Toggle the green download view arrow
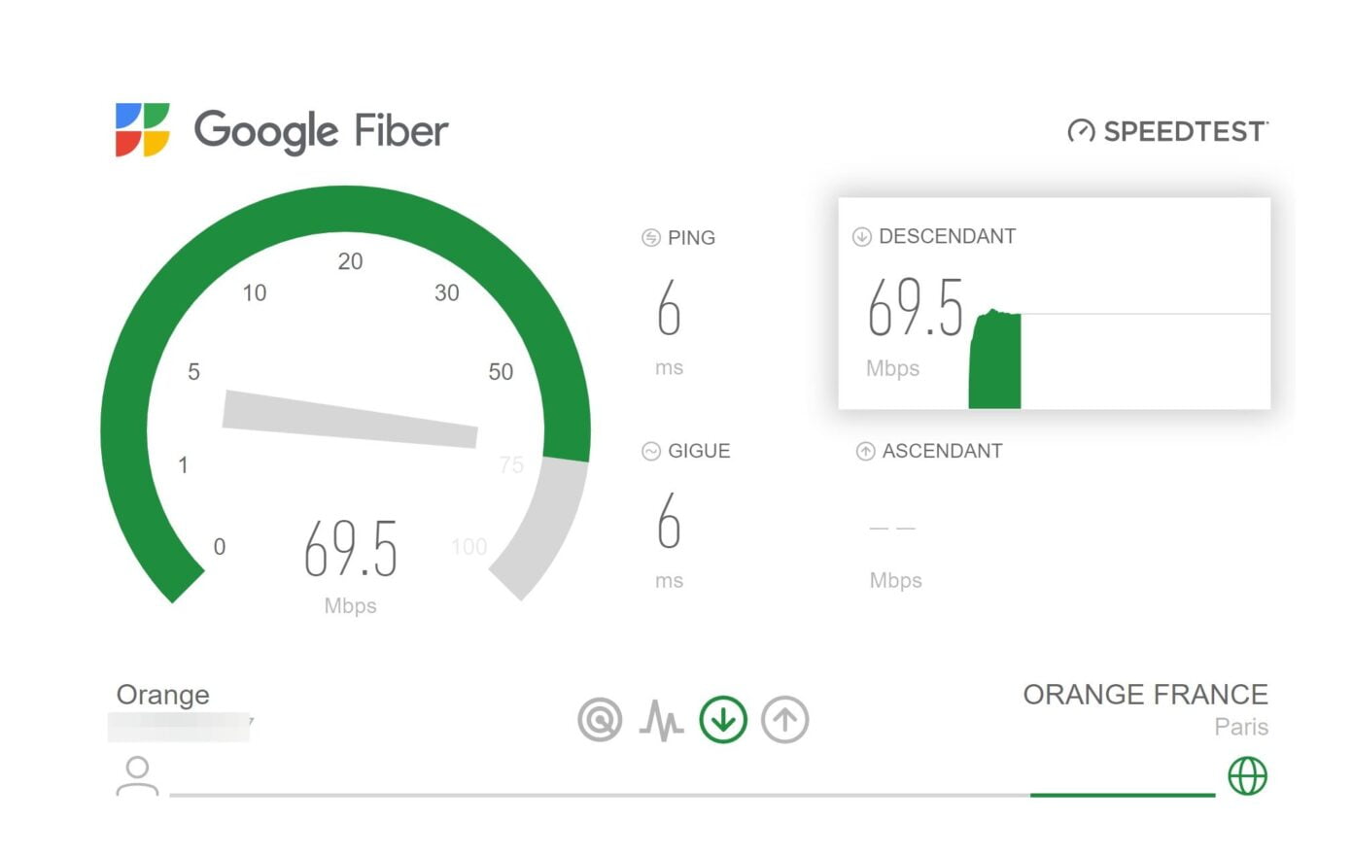The image size is (1353, 855). coord(722,720)
